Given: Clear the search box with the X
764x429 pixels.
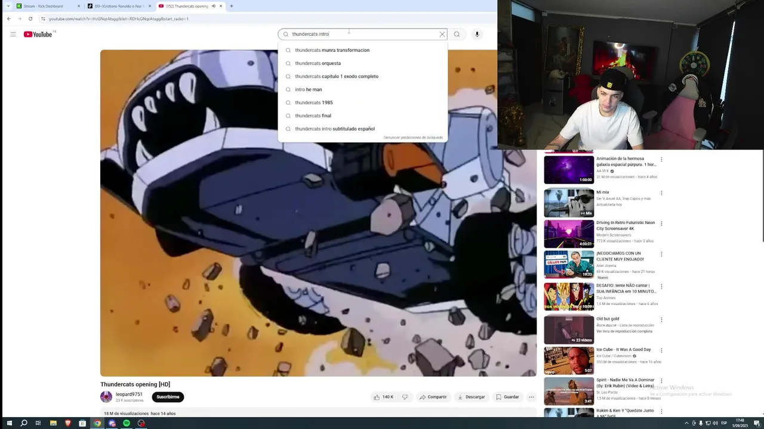Looking at the screenshot, I should click(442, 34).
